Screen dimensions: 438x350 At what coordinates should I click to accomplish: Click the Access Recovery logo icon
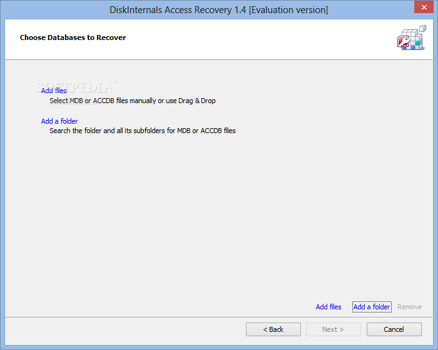tap(412, 37)
